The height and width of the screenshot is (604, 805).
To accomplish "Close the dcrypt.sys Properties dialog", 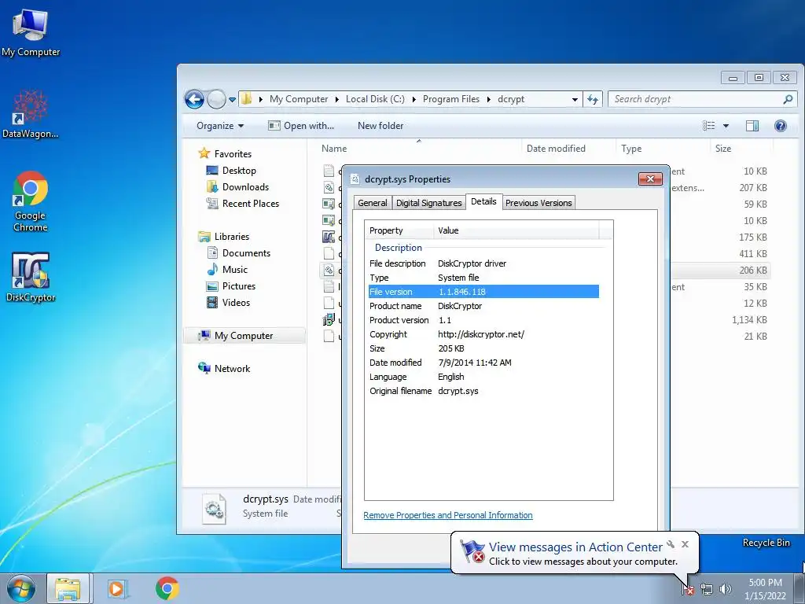I will click(x=650, y=179).
